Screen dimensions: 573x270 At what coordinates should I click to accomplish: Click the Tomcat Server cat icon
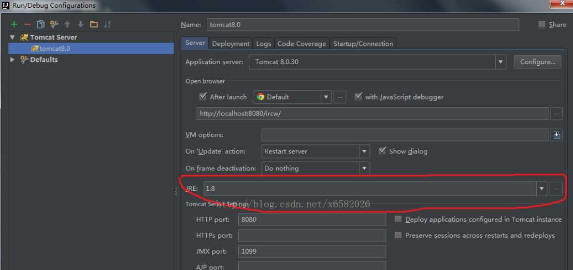[x=24, y=37]
